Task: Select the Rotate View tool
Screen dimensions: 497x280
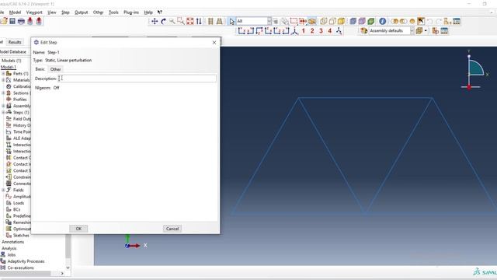Action: (x=163, y=21)
